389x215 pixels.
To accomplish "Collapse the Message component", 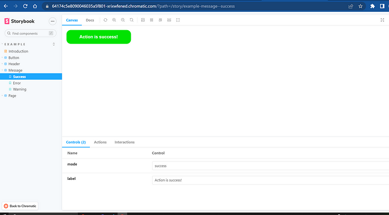I will pos(15,70).
